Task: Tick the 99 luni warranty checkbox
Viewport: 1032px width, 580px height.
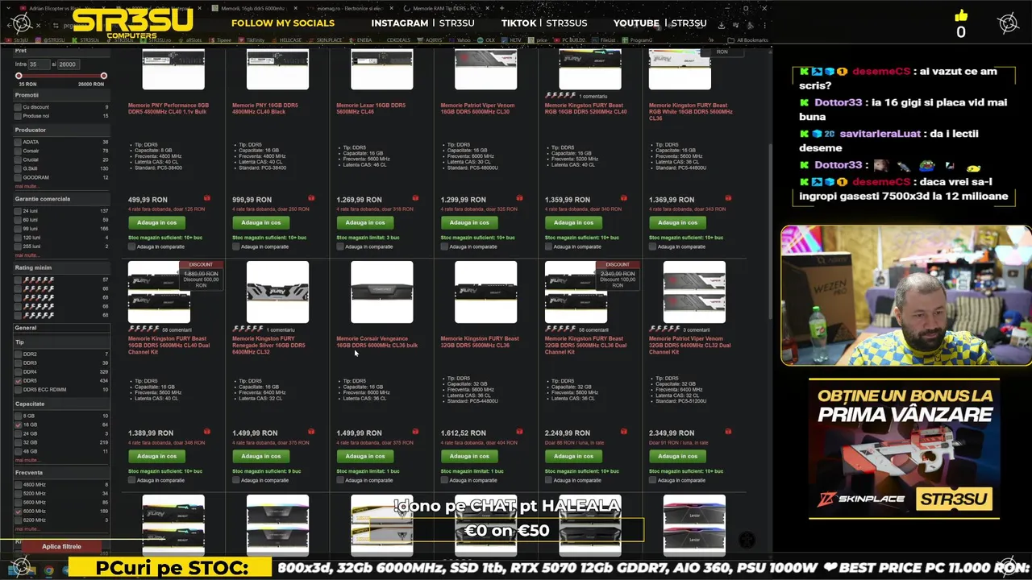Action: coord(18,229)
